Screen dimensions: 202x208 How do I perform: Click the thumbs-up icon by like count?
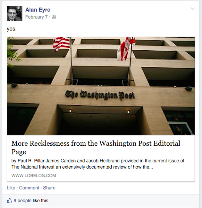pyautogui.click(x=9, y=201)
